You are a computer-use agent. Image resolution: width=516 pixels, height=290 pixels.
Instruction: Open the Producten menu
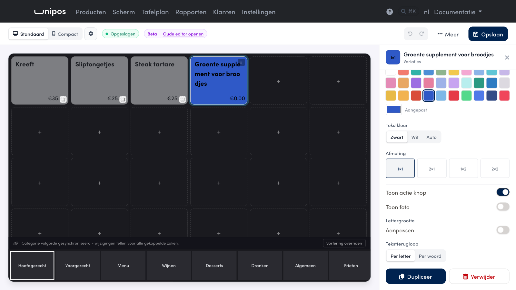91,12
